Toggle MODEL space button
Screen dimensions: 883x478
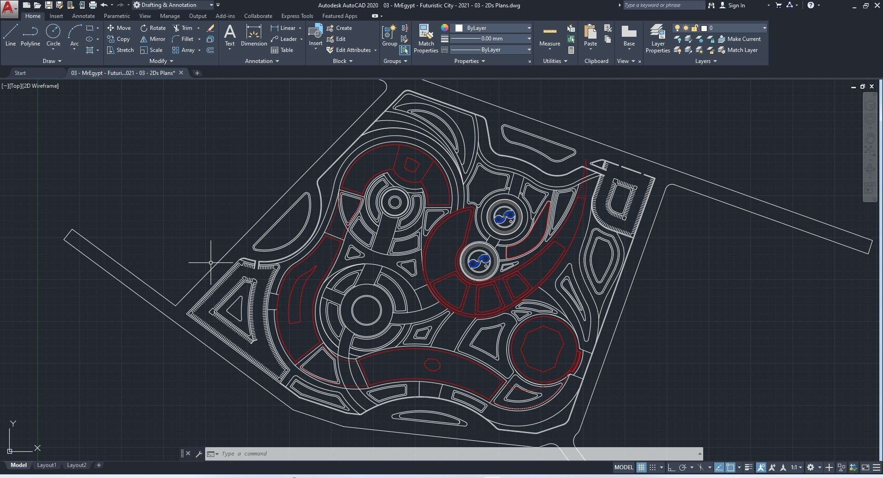(x=624, y=467)
